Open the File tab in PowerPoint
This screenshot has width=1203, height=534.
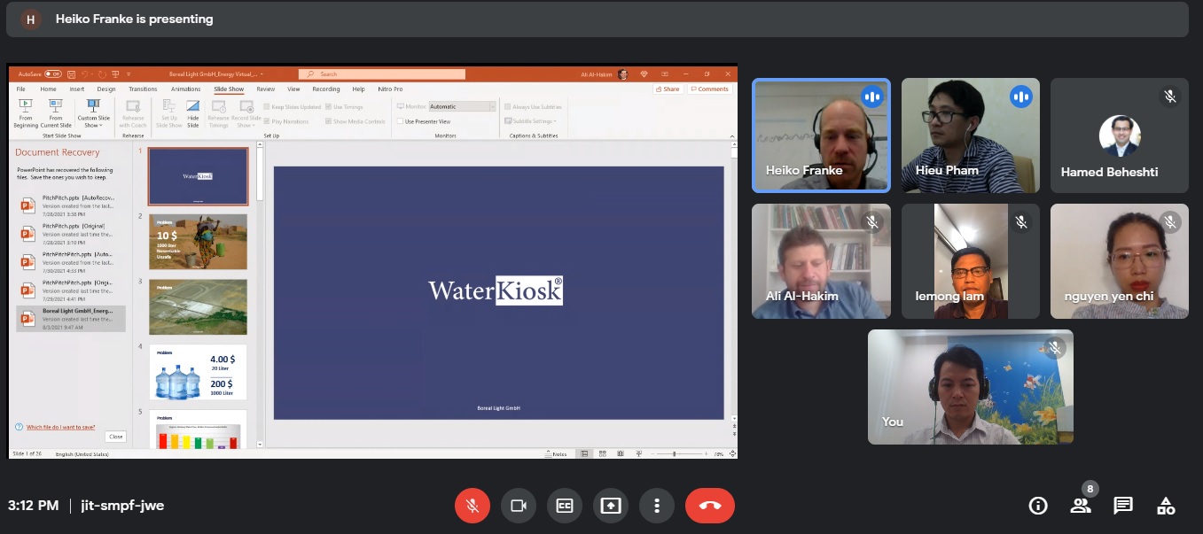[x=20, y=89]
